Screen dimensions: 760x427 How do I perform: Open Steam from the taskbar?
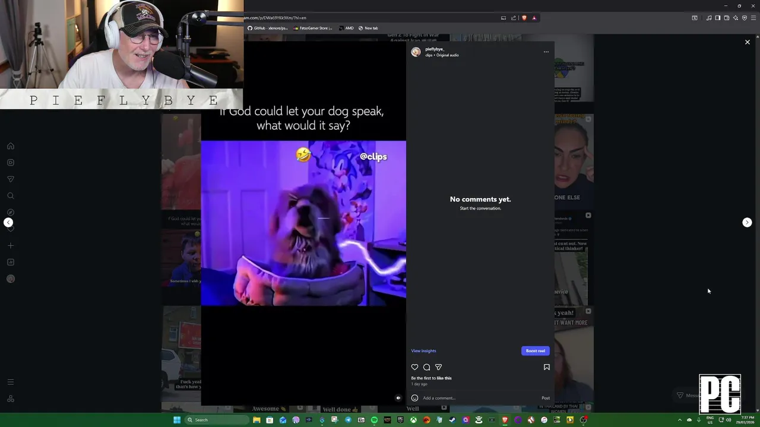(452, 420)
